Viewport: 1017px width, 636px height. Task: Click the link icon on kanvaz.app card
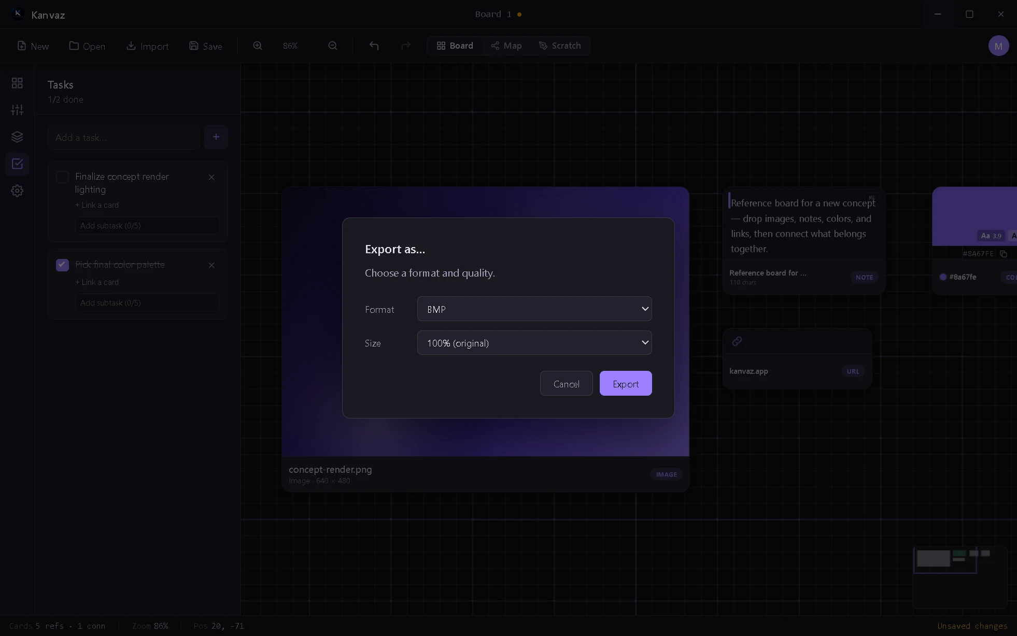737,341
